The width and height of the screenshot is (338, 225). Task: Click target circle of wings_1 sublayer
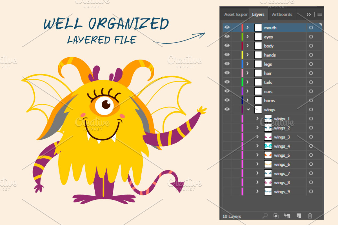point(311,119)
